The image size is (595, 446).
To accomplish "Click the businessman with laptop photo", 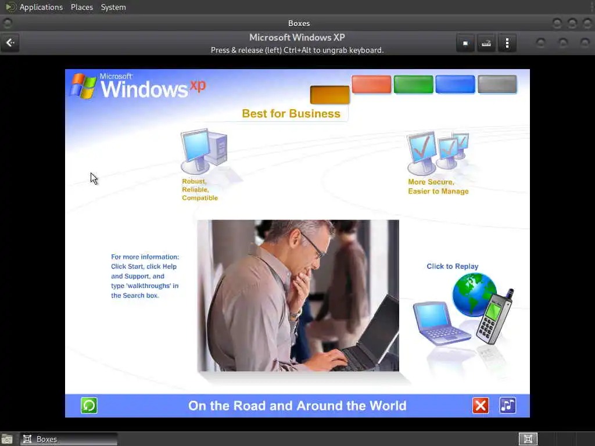I will [x=298, y=296].
